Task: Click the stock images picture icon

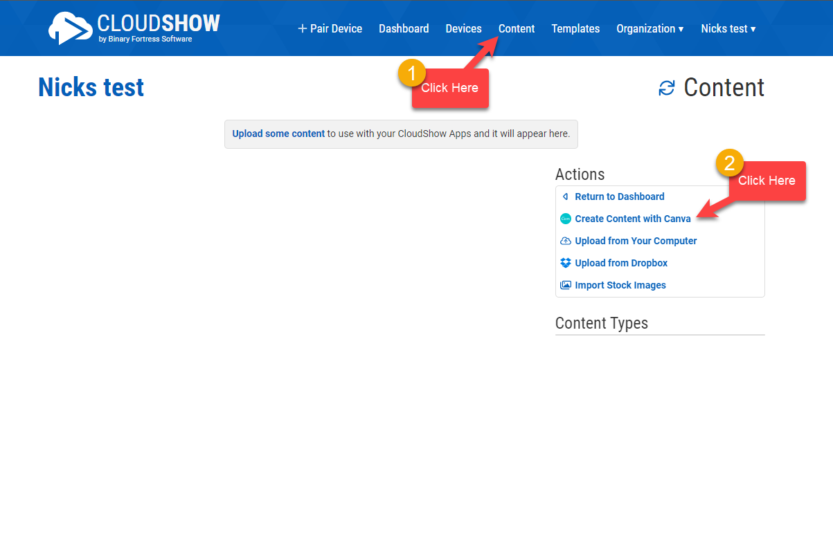Action: tap(566, 285)
